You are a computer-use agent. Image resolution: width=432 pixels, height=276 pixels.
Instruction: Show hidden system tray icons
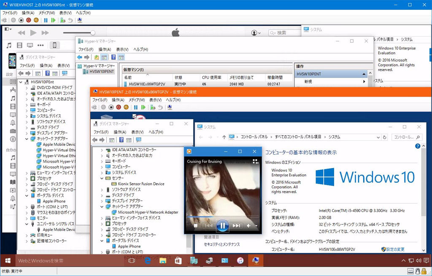coord(403,260)
